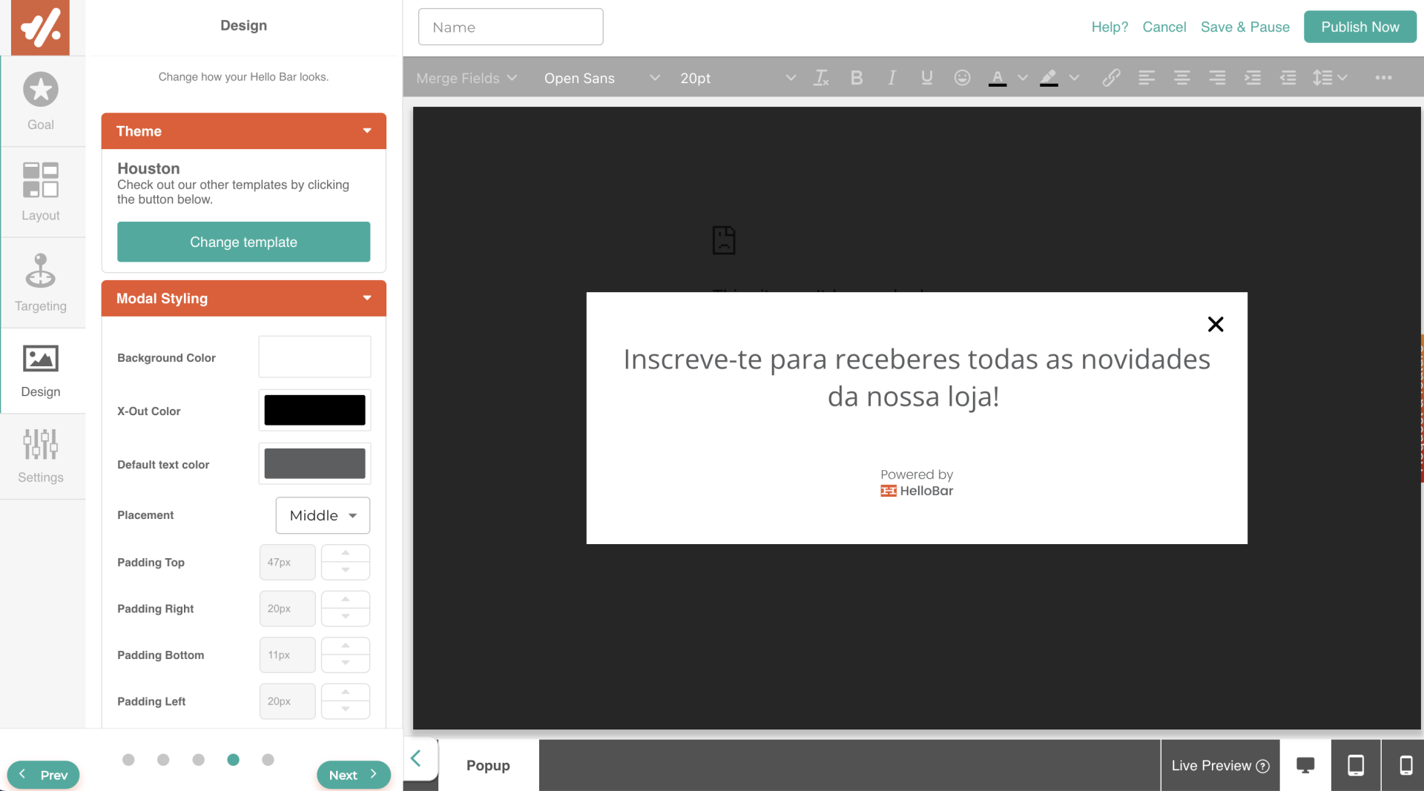Screen dimensions: 1424x791
Task: Click the Name input field
Action: tap(510, 27)
